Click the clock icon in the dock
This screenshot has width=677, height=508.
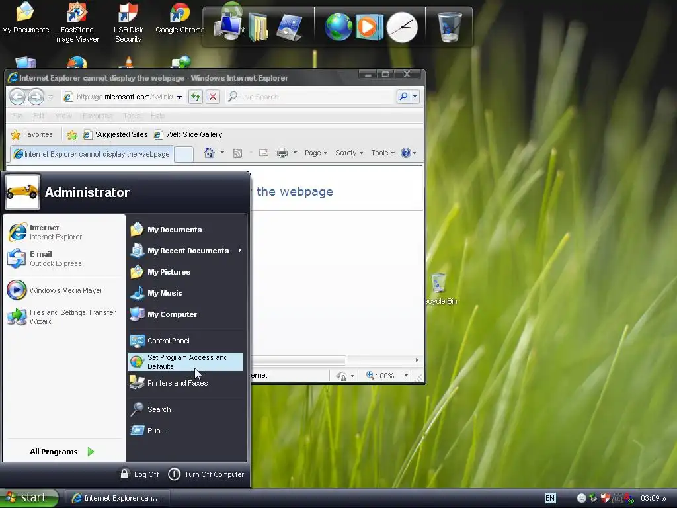pyautogui.click(x=402, y=27)
